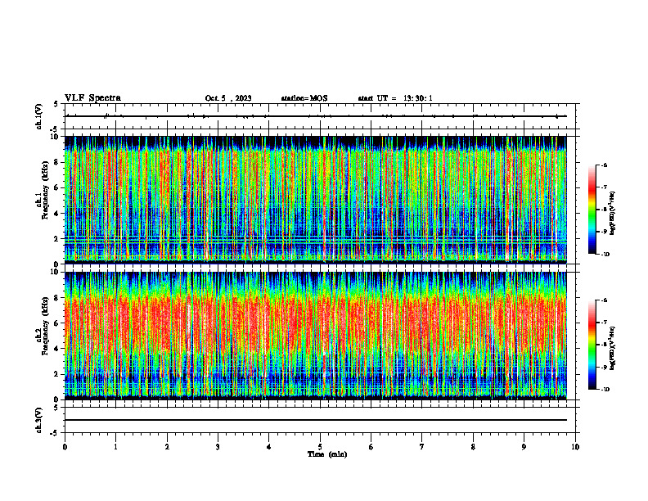
Task: Click time axis tick label "2"
Action: 167,447
